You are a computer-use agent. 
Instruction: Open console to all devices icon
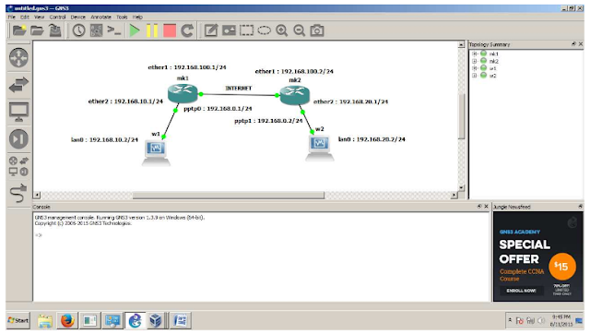click(113, 30)
